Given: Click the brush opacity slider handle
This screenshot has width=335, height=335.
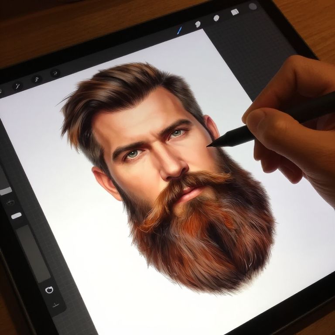Looking at the screenshot, I should pyautogui.click(x=16, y=215).
